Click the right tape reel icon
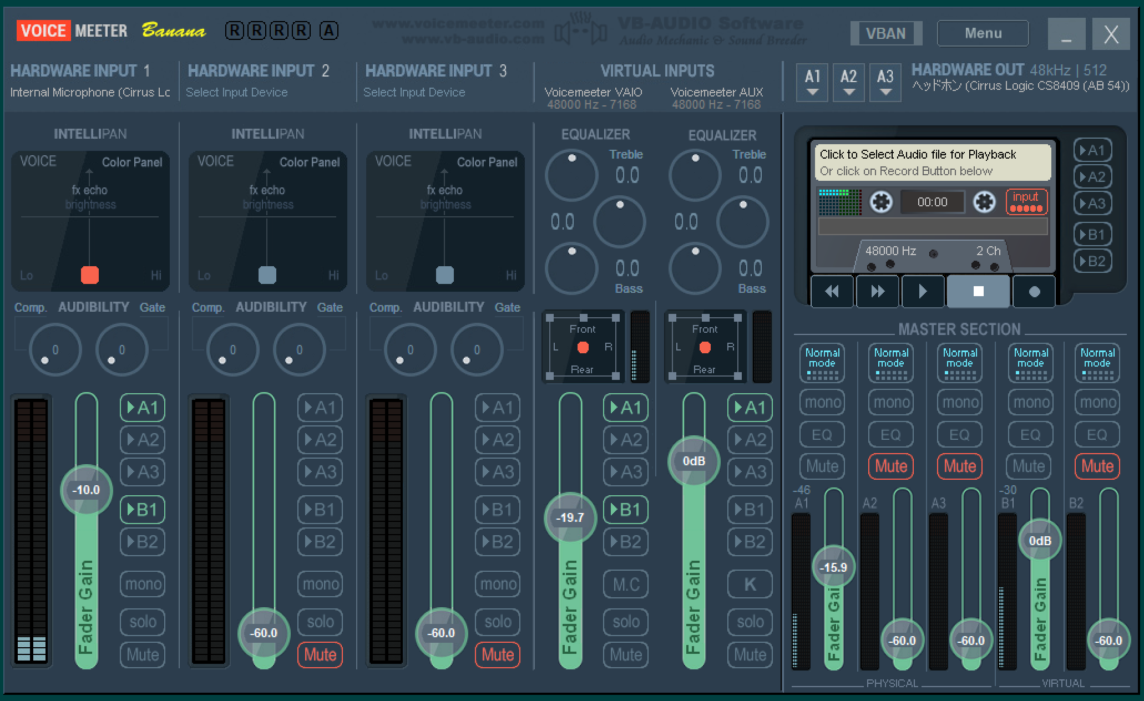 tap(984, 202)
